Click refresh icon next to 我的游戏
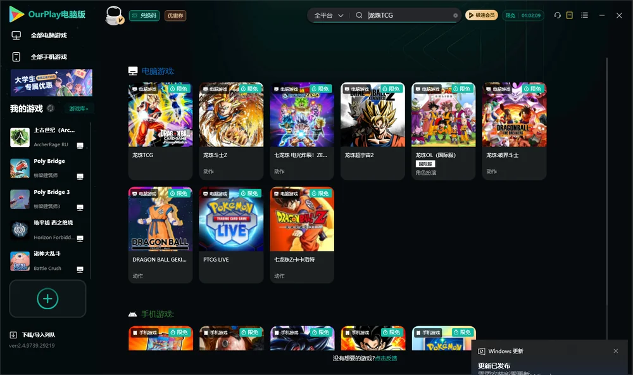633x375 pixels. [x=51, y=108]
